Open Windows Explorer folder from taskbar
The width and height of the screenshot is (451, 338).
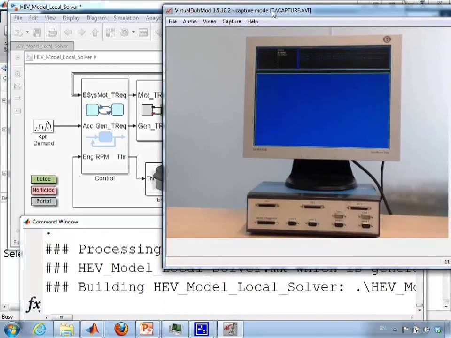(x=66, y=330)
